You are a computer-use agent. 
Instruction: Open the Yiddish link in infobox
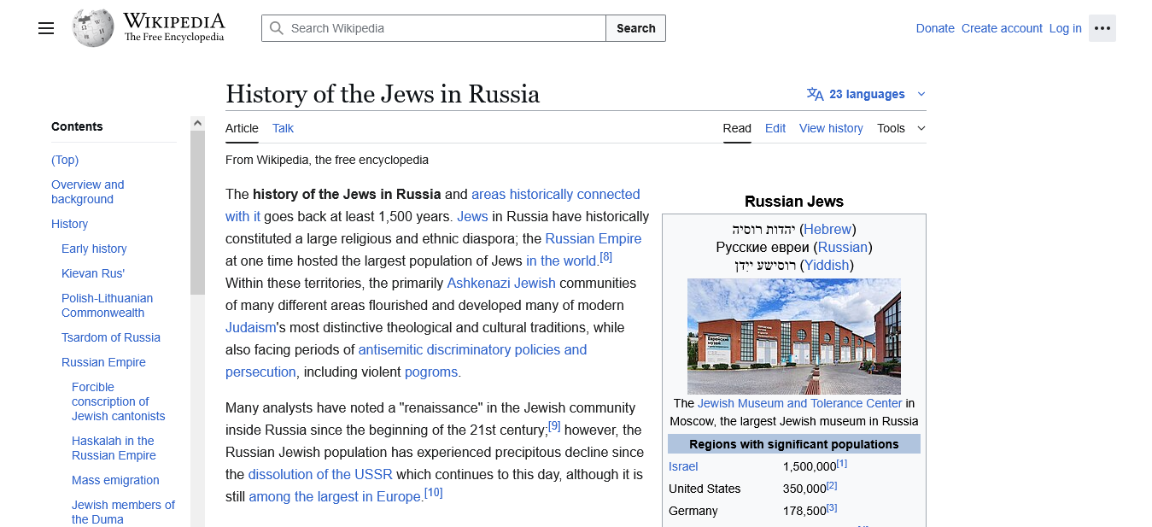(x=827, y=265)
